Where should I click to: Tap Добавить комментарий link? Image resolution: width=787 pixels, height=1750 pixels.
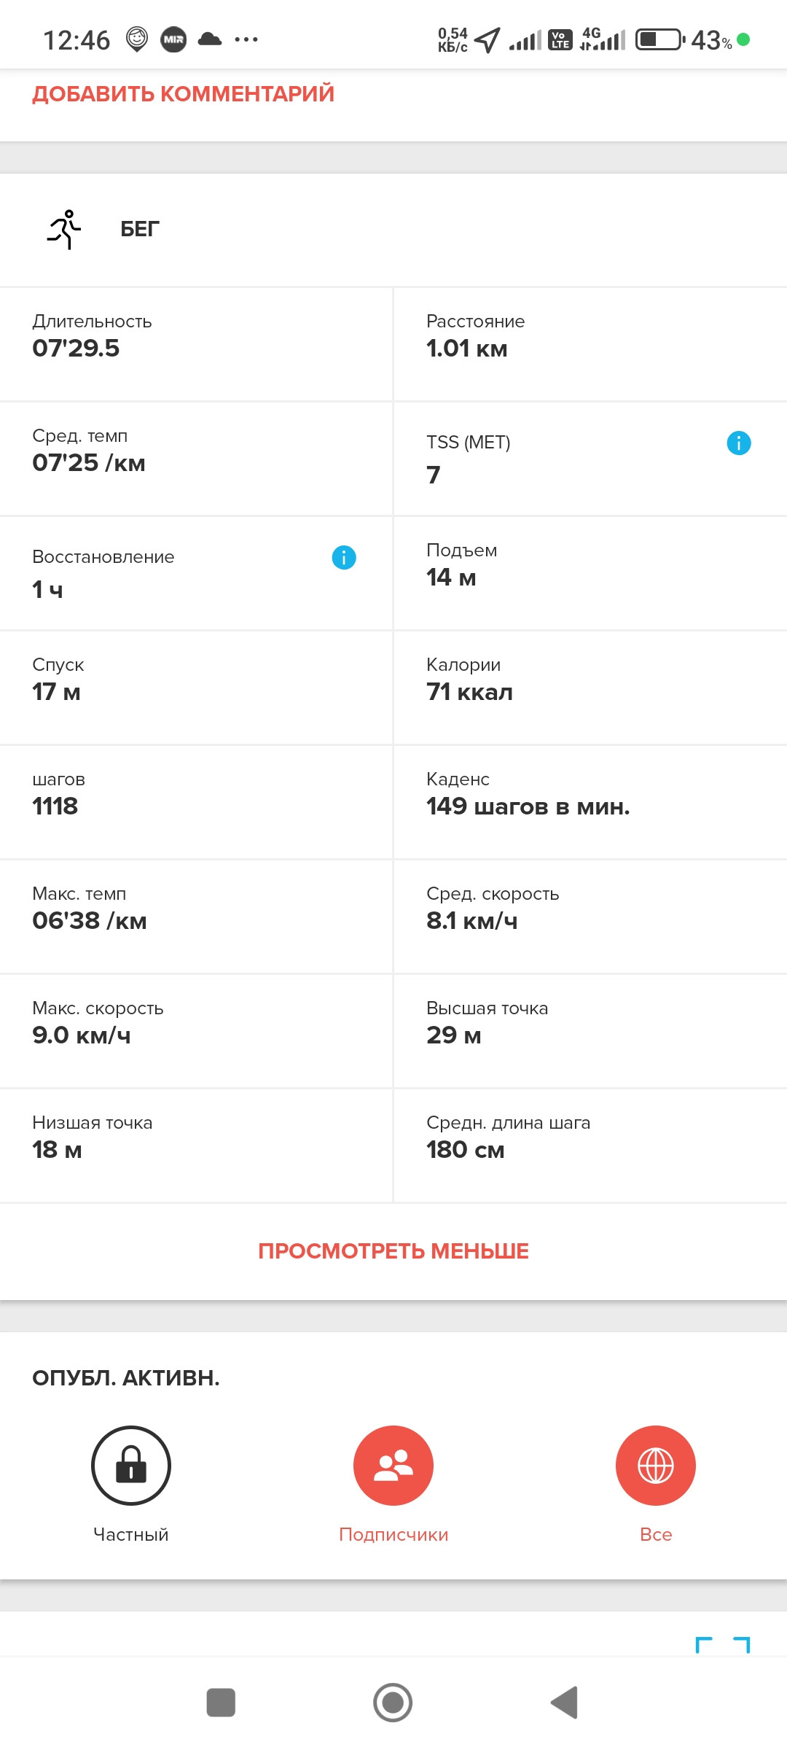pyautogui.click(x=183, y=94)
